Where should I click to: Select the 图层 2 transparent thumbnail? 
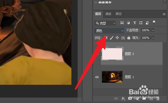tap(112, 54)
